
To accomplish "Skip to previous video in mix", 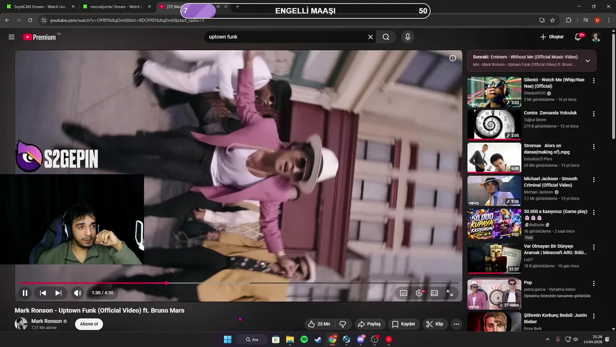I will [x=43, y=293].
